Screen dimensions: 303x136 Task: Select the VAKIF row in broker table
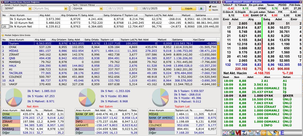(x=109, y=84)
